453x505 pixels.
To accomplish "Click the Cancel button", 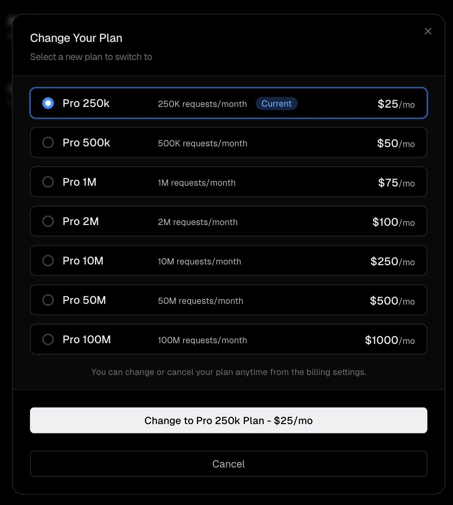I will (228, 464).
